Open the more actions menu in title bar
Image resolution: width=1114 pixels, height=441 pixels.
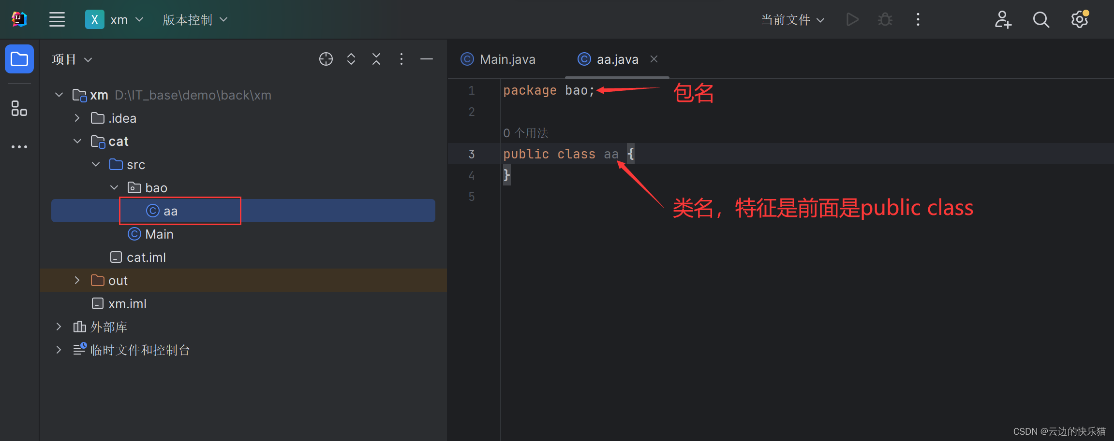(x=918, y=20)
